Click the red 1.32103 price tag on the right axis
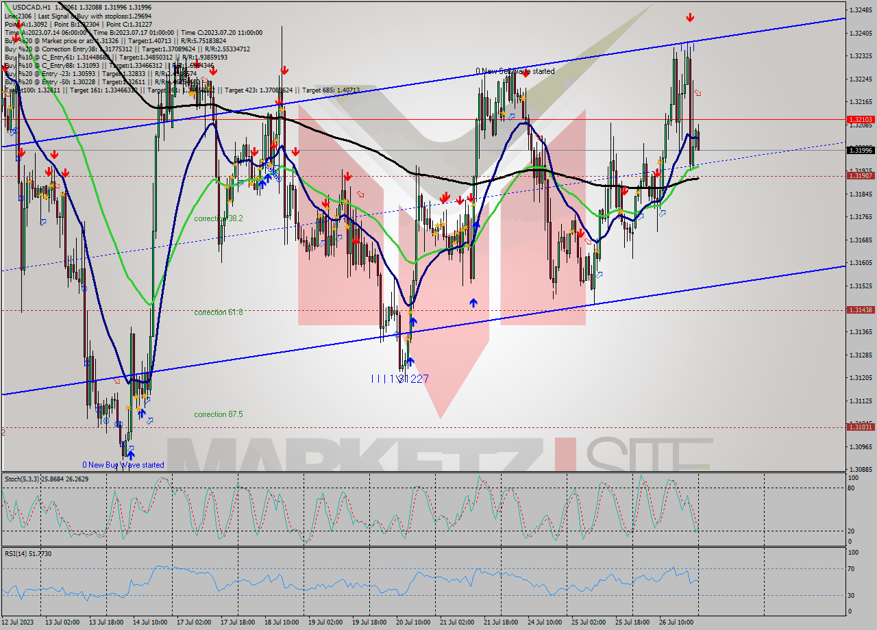The width and height of the screenshot is (877, 630). click(x=861, y=118)
